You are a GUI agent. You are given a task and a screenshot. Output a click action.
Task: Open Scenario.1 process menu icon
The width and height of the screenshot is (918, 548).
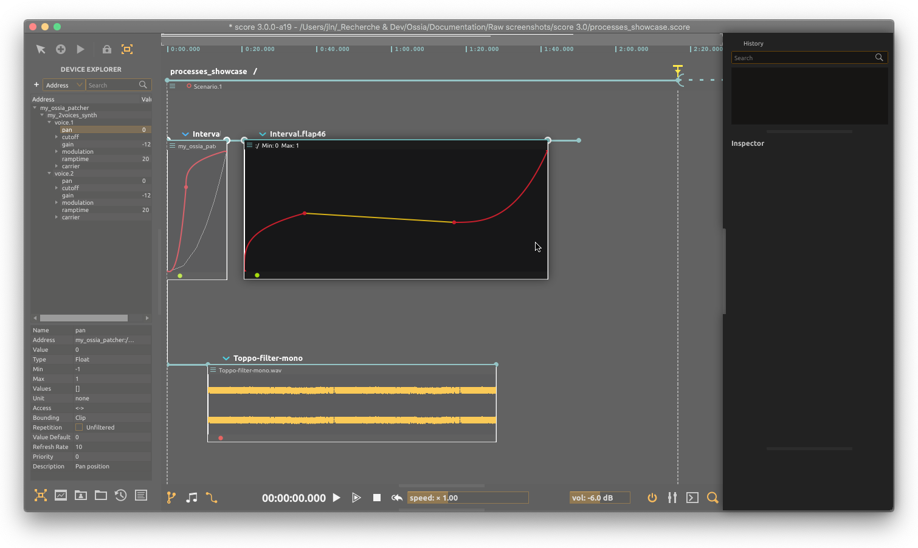173,86
